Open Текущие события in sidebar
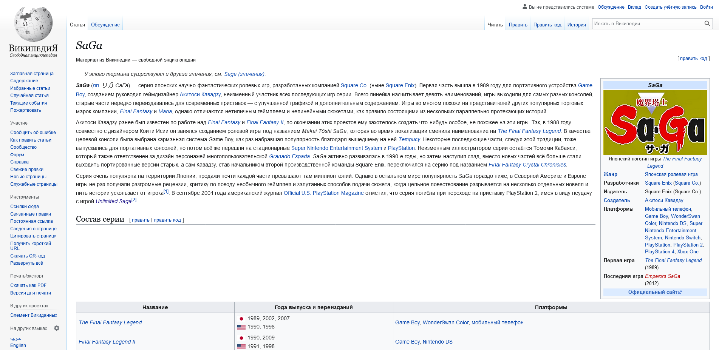719x350 pixels. coord(29,103)
